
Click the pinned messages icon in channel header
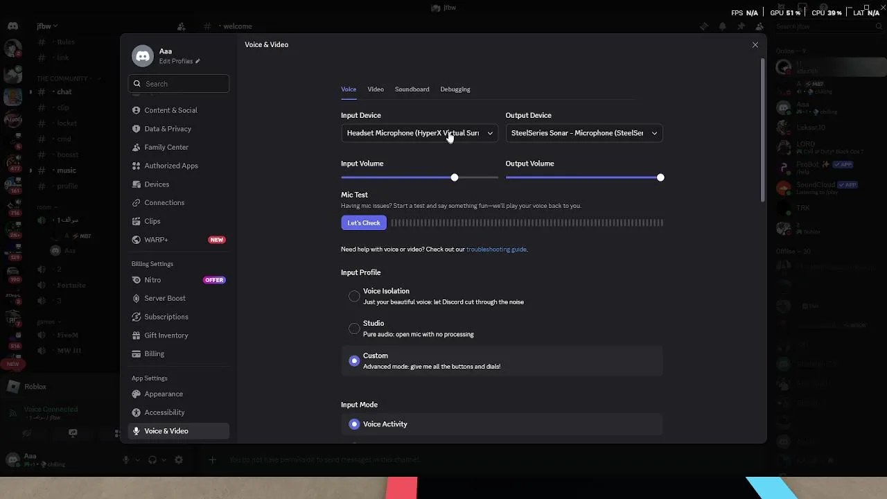[x=741, y=26]
